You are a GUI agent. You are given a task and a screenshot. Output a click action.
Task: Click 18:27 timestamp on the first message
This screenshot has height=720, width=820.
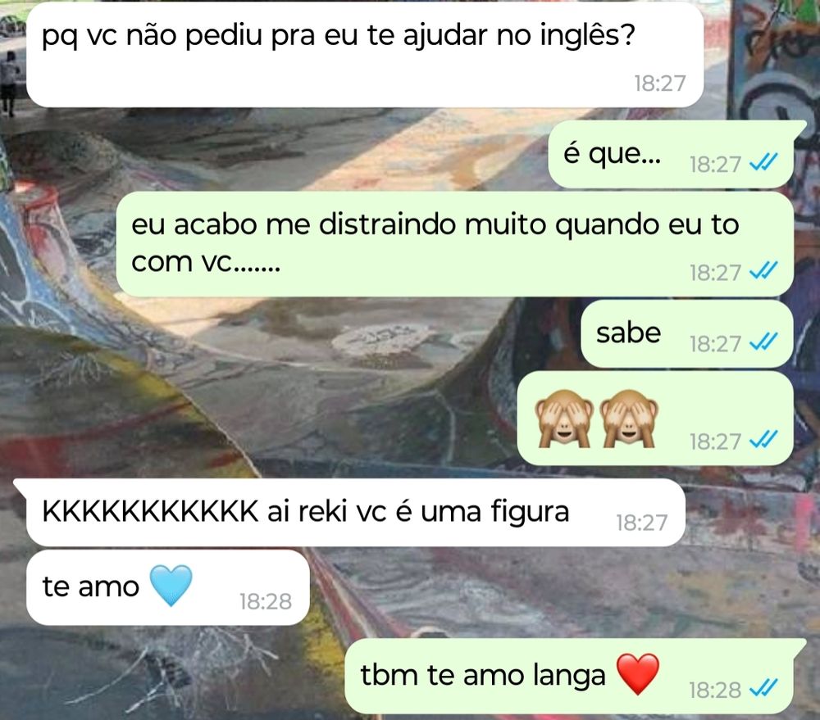point(660,84)
